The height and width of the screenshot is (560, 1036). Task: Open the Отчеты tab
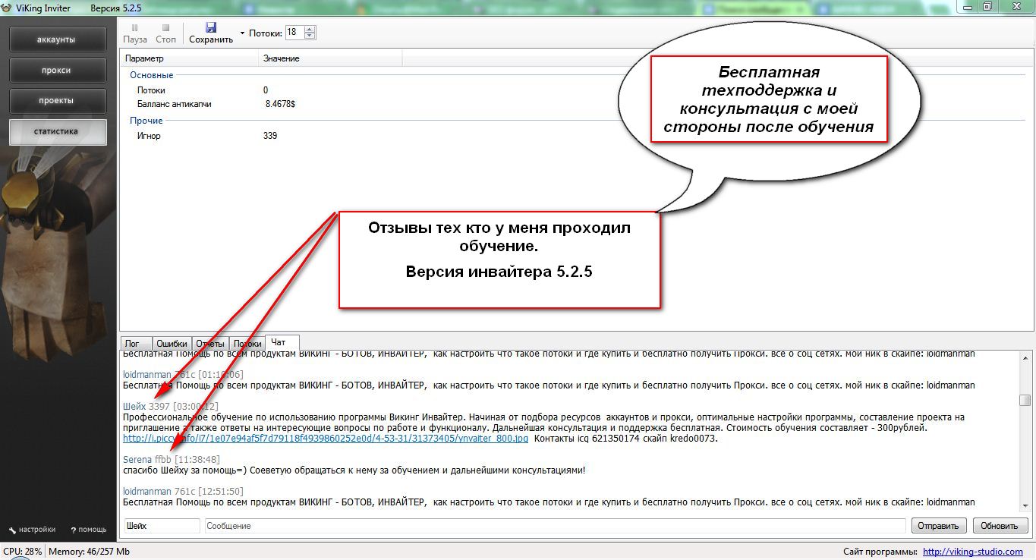coord(210,344)
